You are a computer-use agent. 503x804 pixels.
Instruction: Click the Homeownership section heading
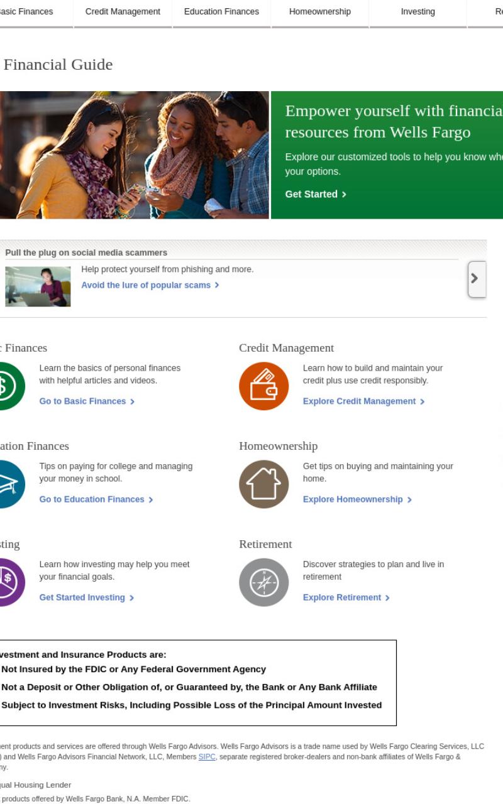(x=278, y=446)
